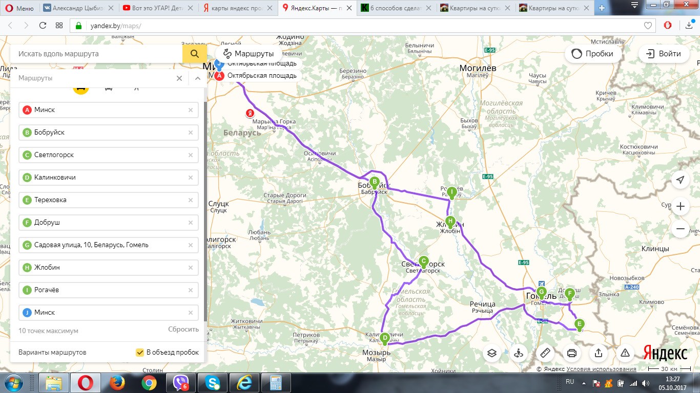Image resolution: width=700 pixels, height=393 pixels.
Task: Open Viber from the taskbar
Action: coord(181,382)
